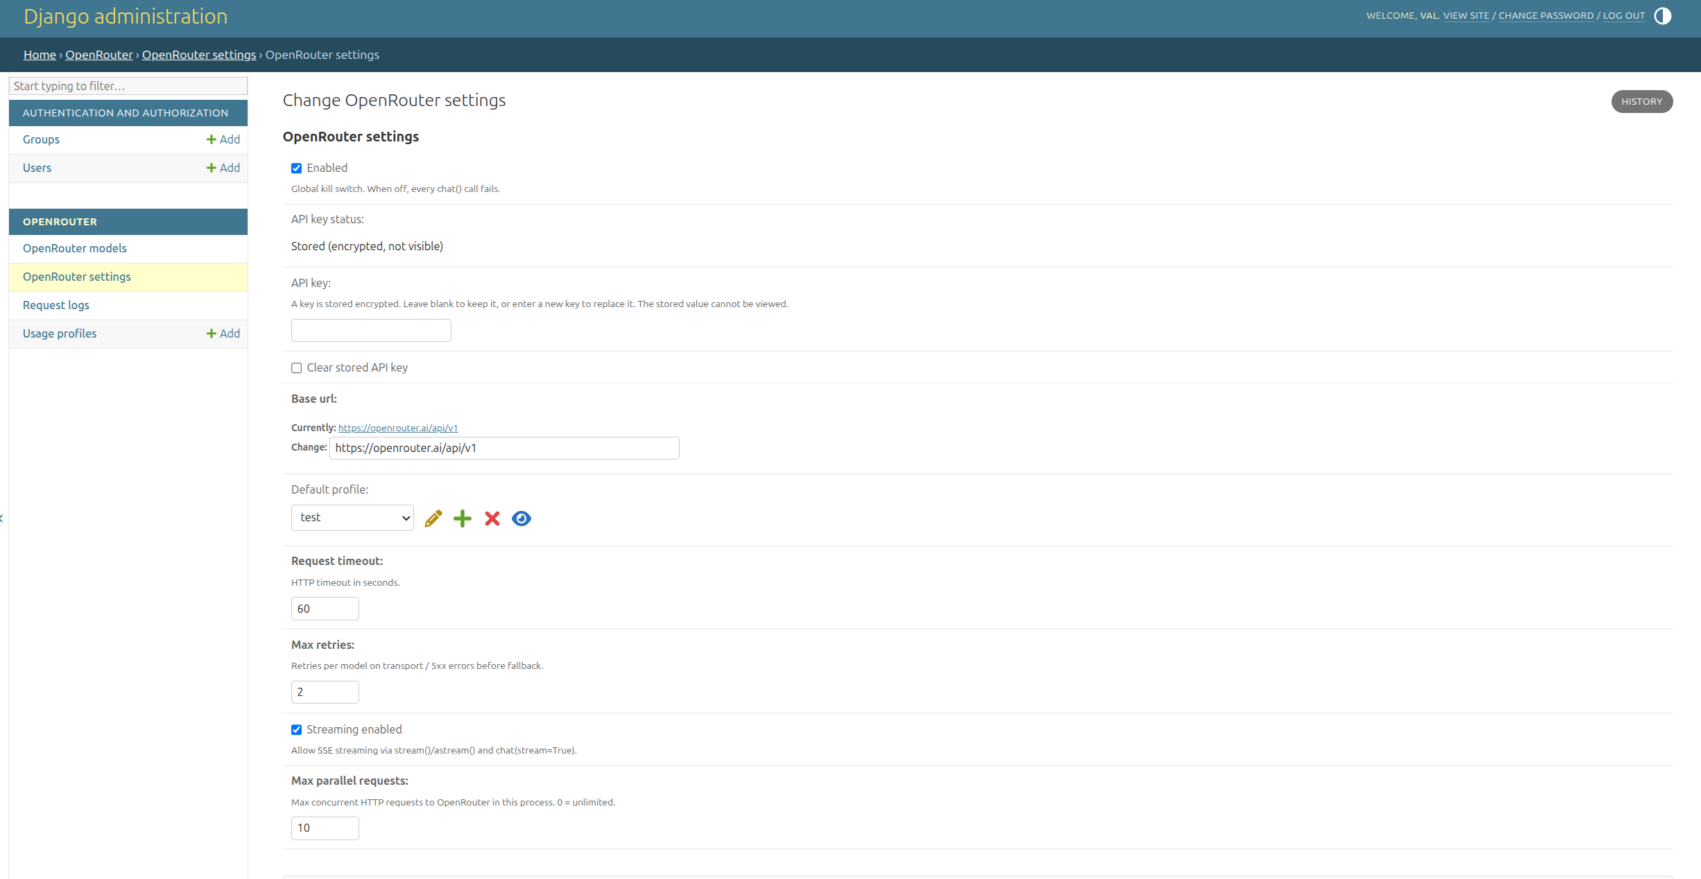Screen dimensions: 1701x879
Task: Open the Groups section in sidebar
Action: tap(41, 139)
